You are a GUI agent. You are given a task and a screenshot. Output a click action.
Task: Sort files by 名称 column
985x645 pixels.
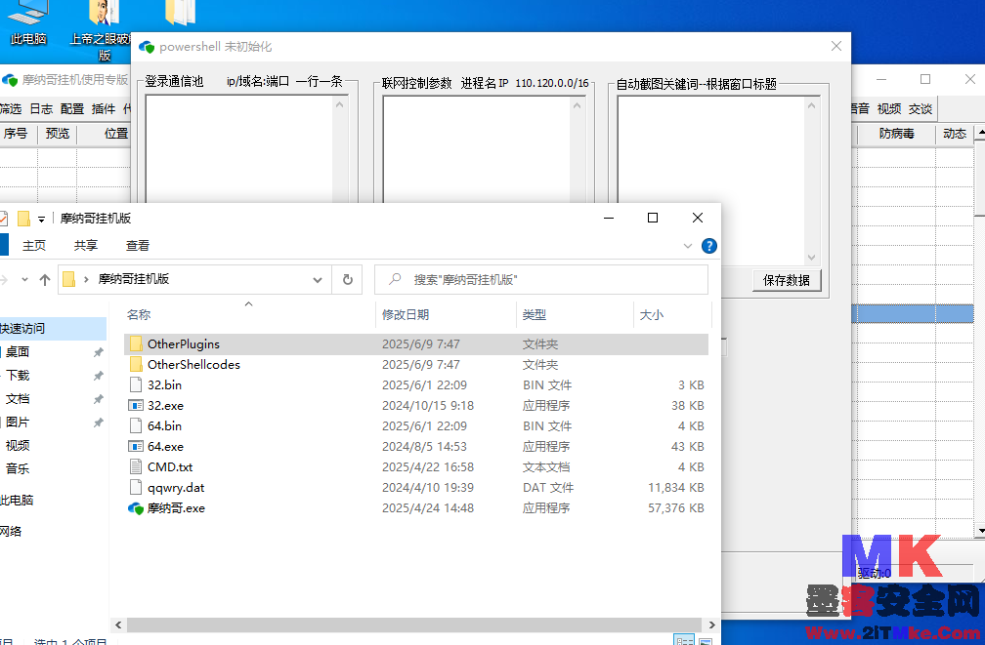[x=139, y=315]
